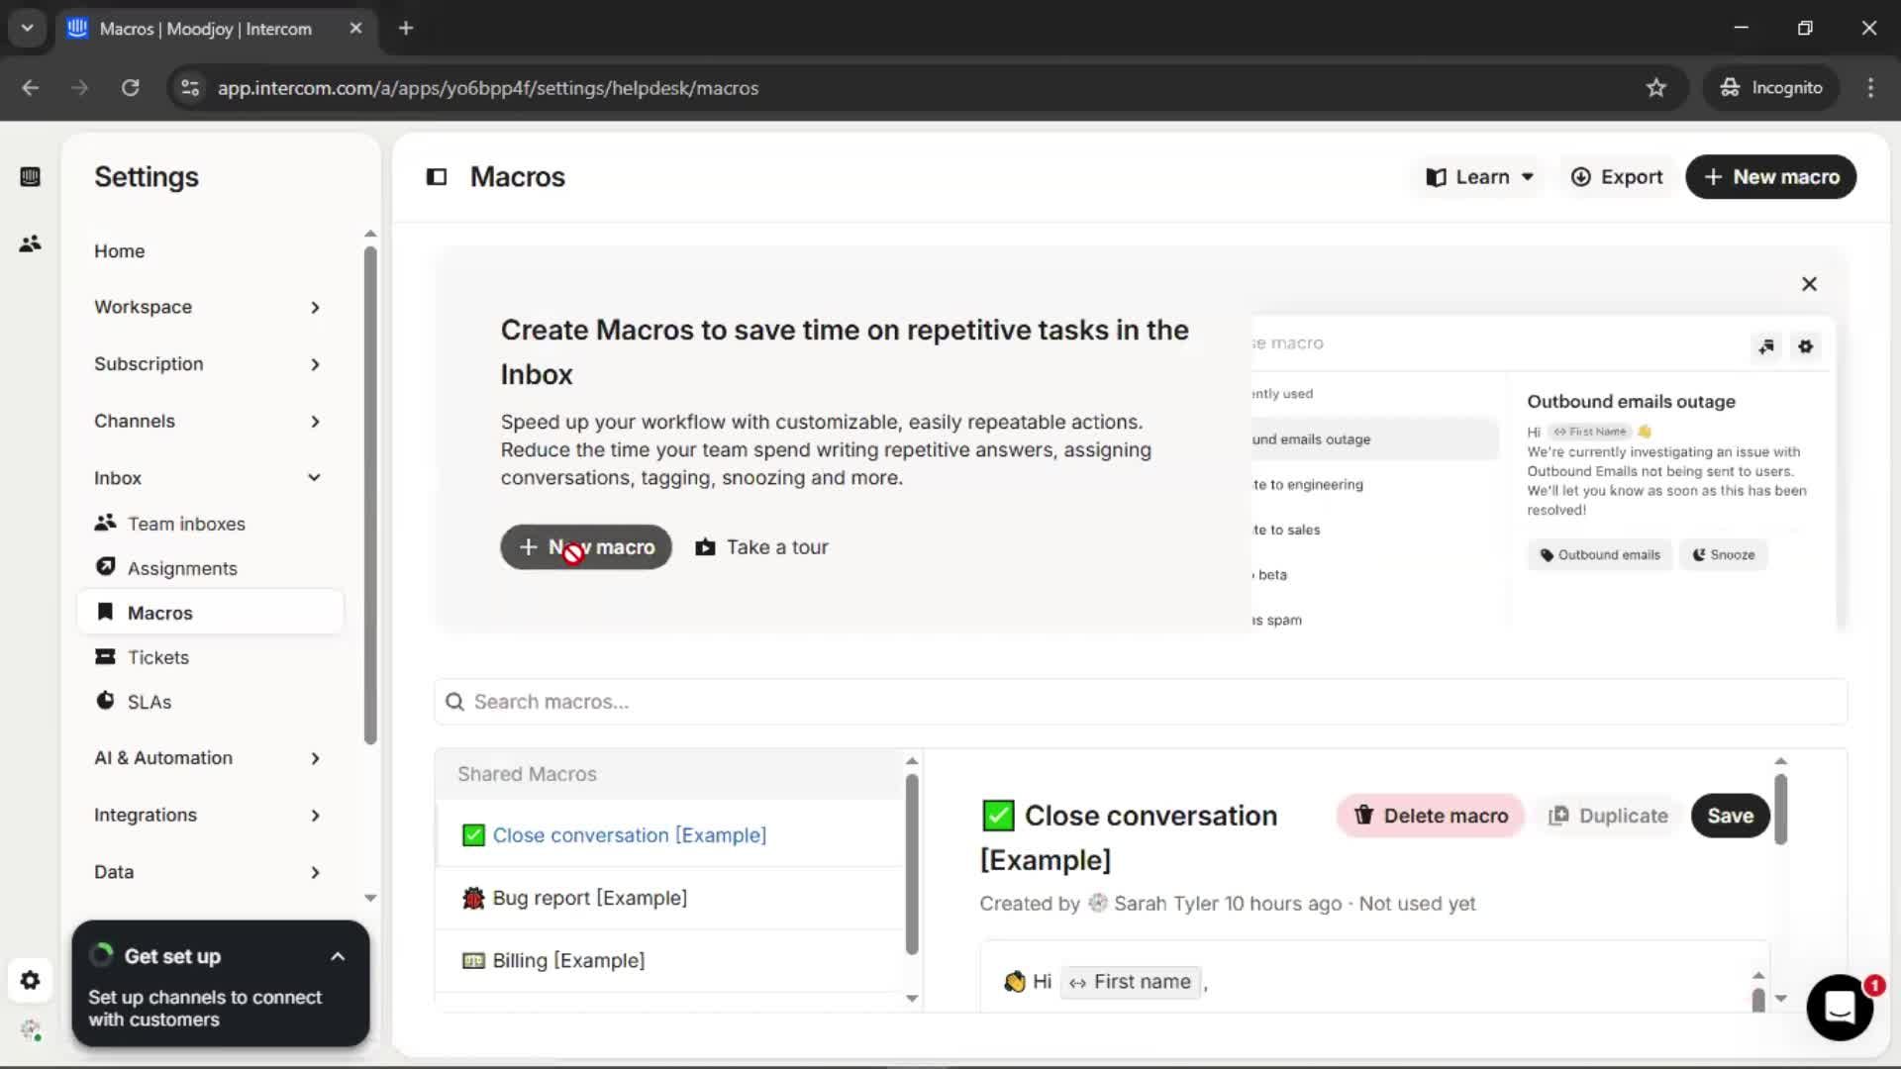The height and width of the screenshot is (1069, 1901).
Task: Collapse the Inbox section
Action: (210, 478)
